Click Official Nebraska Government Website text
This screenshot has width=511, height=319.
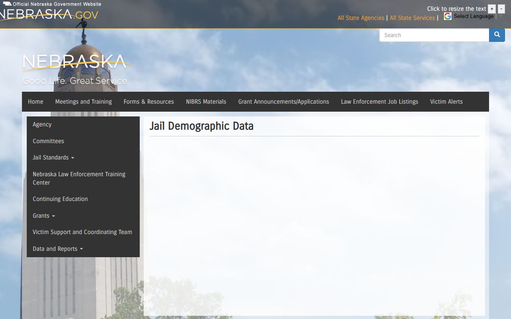[x=57, y=4]
